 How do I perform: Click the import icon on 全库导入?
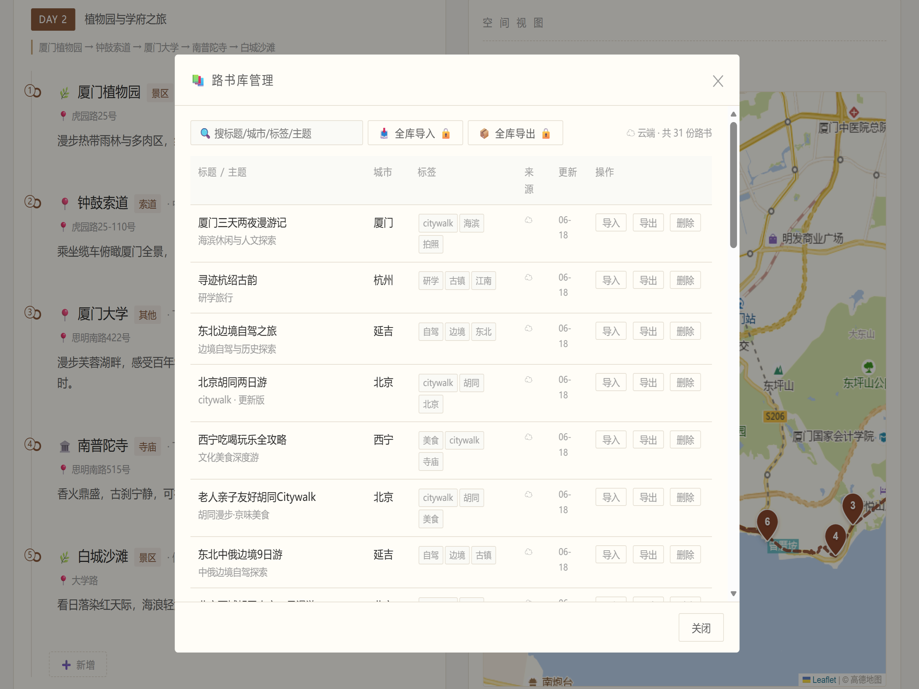[384, 133]
